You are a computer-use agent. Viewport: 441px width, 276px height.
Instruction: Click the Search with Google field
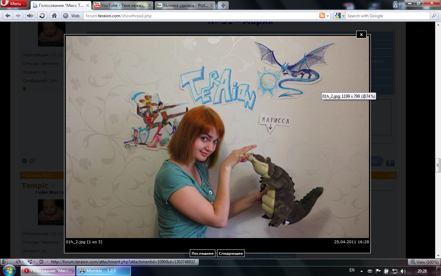tap(388, 16)
